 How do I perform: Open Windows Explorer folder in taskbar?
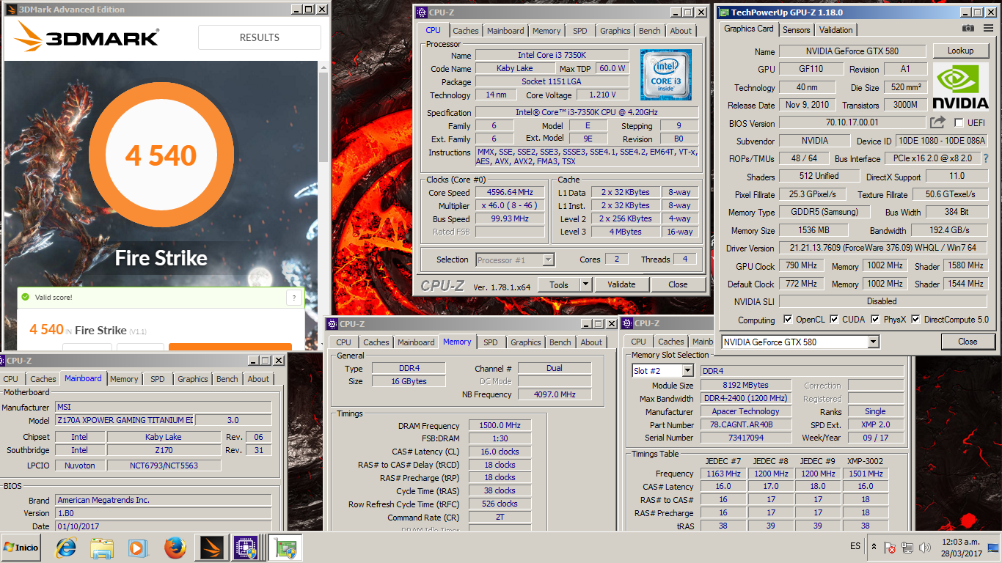coord(102,548)
